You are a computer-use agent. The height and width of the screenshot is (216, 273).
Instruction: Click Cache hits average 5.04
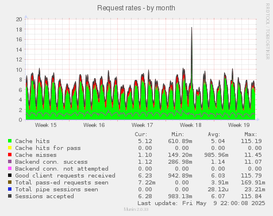point(218,141)
